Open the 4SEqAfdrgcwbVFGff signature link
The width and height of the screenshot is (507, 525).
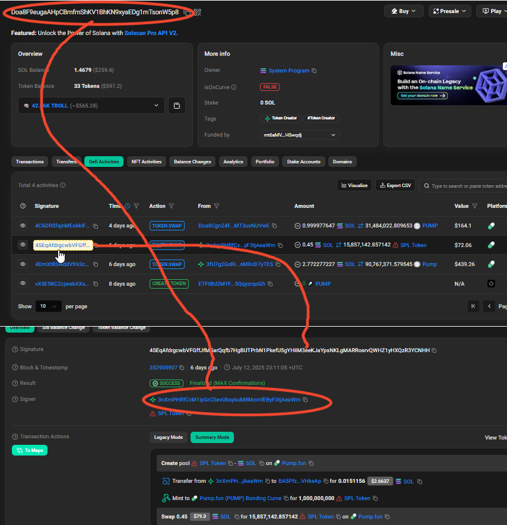pyautogui.click(x=62, y=245)
